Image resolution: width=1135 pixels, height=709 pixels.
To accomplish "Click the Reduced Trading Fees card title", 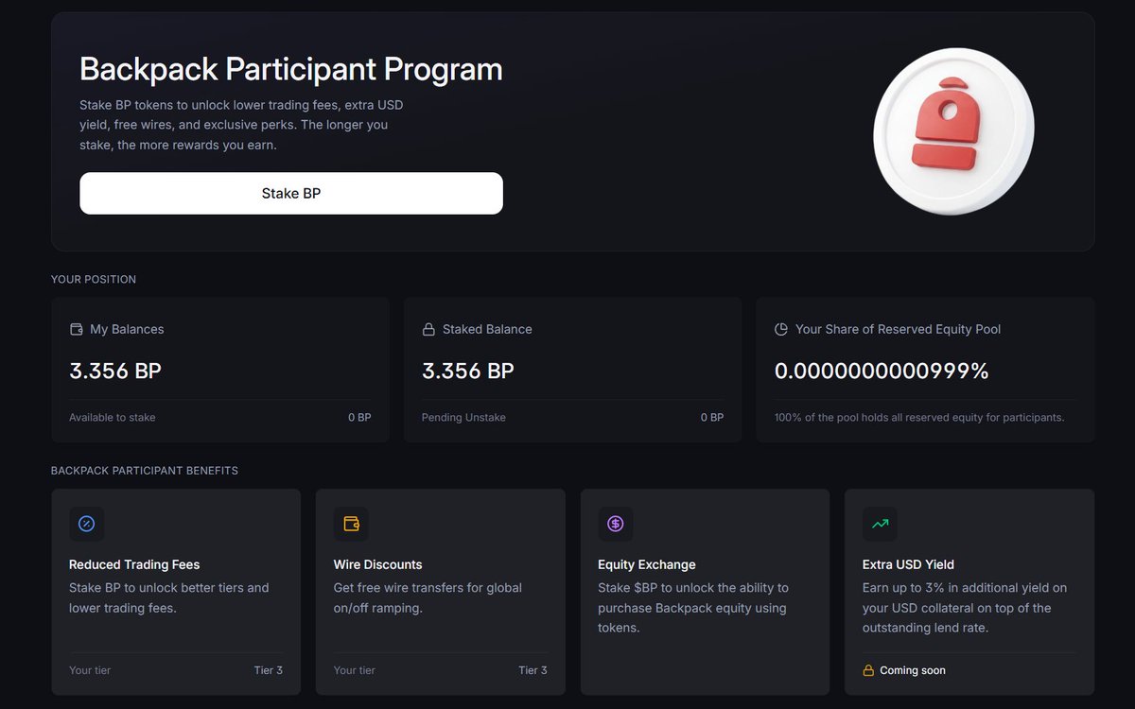I will 134,564.
